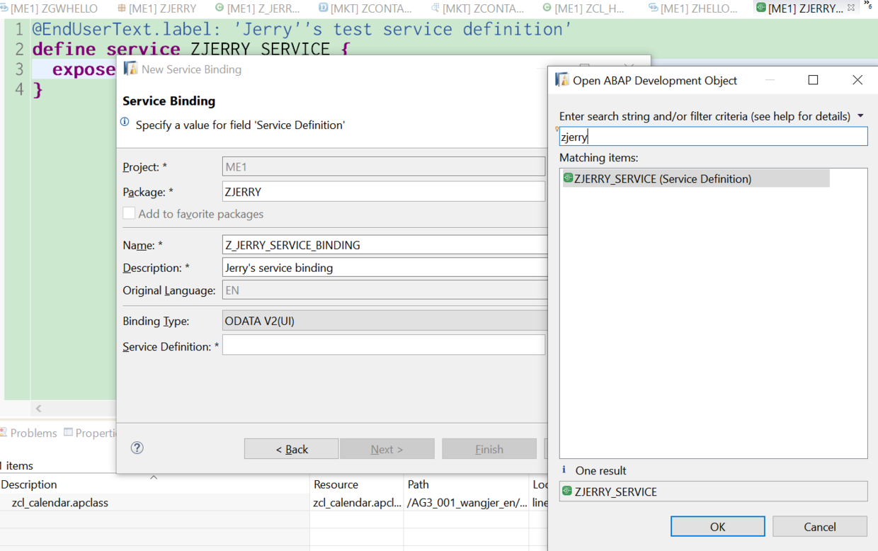Image resolution: width=878 pixels, height=551 pixels.
Task: Open the search filter options dropdown arrow
Action: point(861,116)
